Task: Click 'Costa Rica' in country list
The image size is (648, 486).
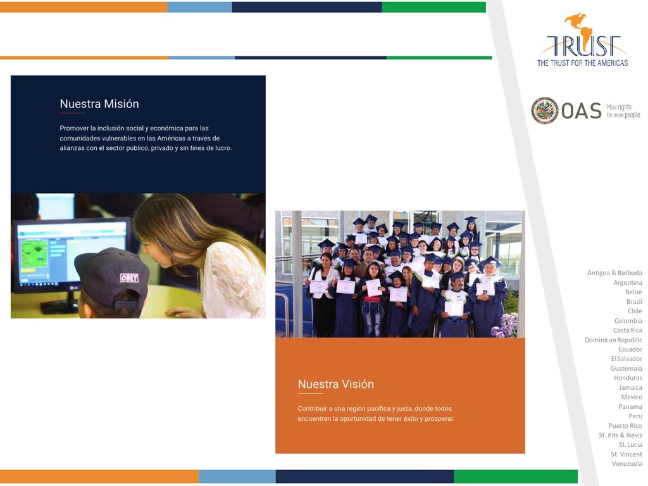Action: pos(627,330)
